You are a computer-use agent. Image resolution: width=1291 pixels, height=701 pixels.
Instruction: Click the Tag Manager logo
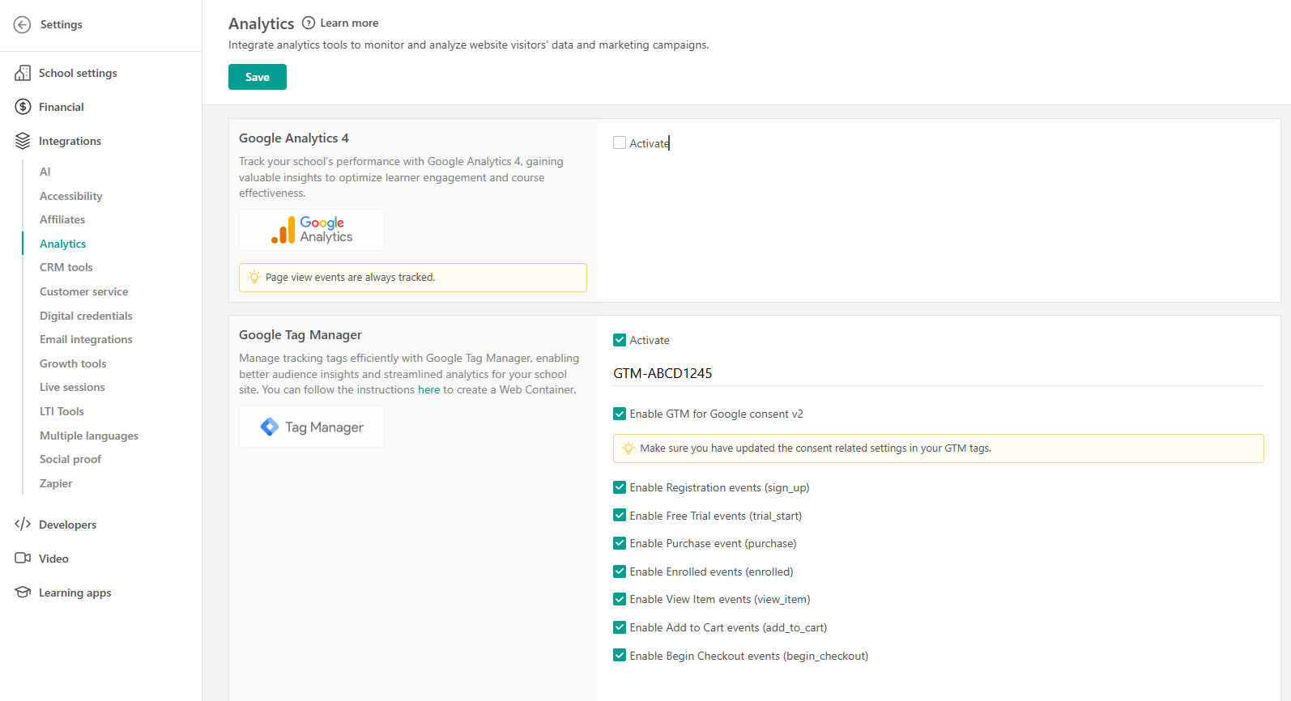coord(312,427)
